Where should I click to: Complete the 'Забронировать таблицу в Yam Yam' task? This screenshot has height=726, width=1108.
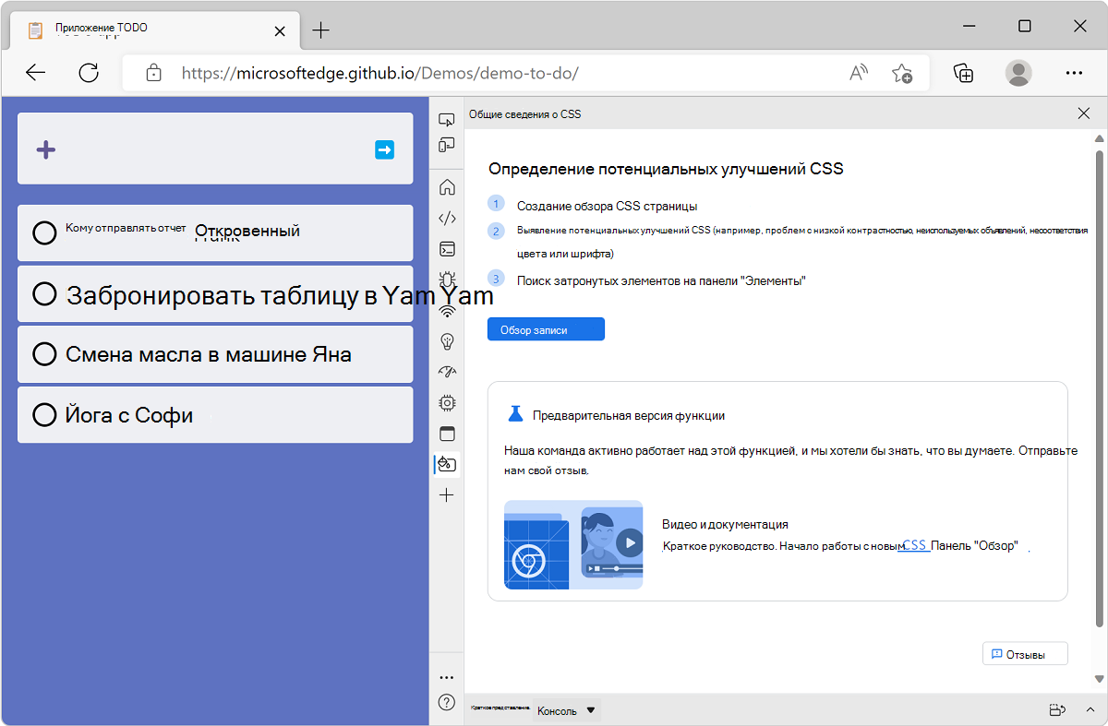[x=44, y=294]
